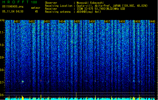Click the 0431 time marker
The width and height of the screenshot is (158, 100).
click(17, 21)
